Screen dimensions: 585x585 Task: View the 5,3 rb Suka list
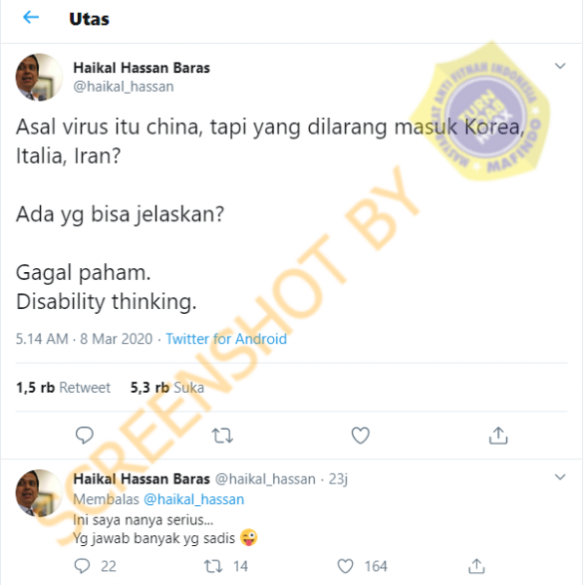point(167,388)
